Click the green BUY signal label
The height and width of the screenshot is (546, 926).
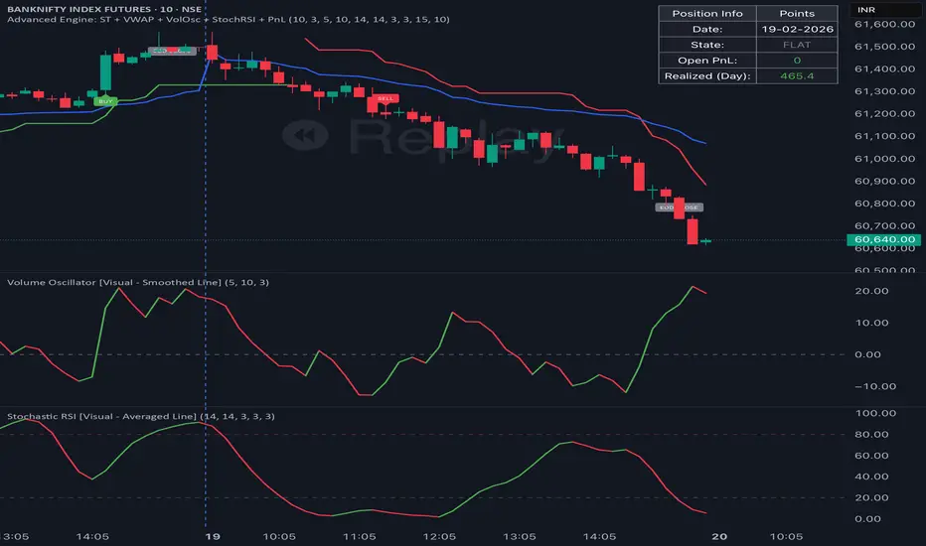pyautogui.click(x=105, y=101)
